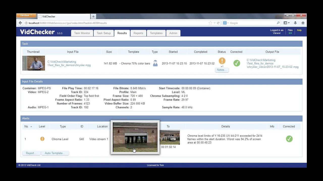Viewport: 323px width, 181px height.
Task: Open the Google search engine dropdown
Action: click(x=226, y=23)
